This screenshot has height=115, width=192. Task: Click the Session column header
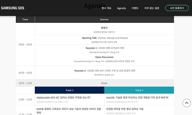pos(104,19)
